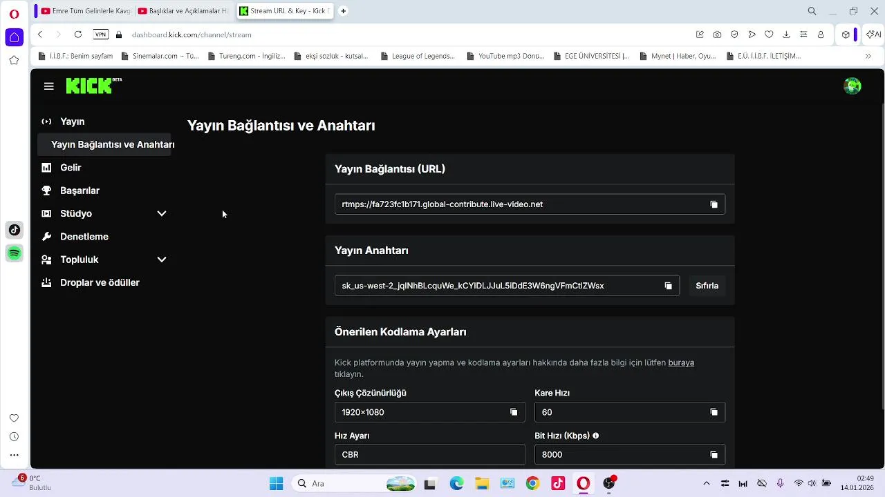
Task: Select Yayın Bağlantısı ve Anahtarı submenu item
Action: pos(105,144)
